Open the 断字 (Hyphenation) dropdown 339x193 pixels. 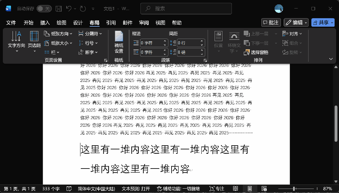pos(88,52)
